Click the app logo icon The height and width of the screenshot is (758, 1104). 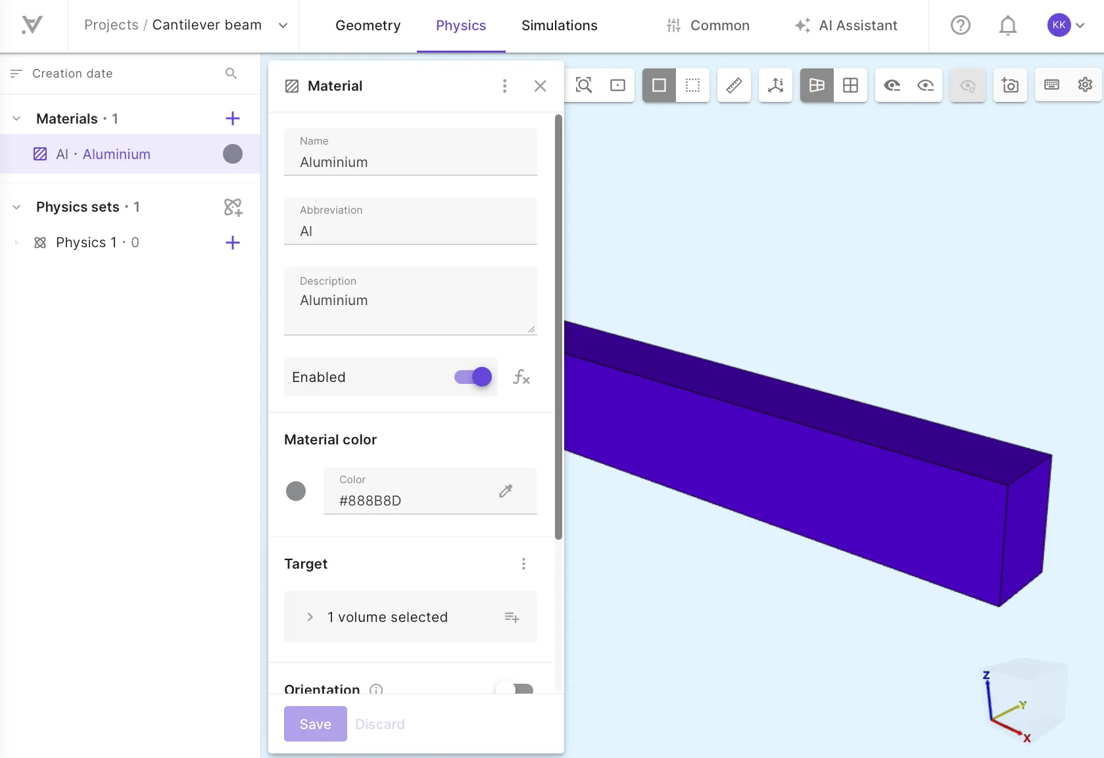point(32,25)
